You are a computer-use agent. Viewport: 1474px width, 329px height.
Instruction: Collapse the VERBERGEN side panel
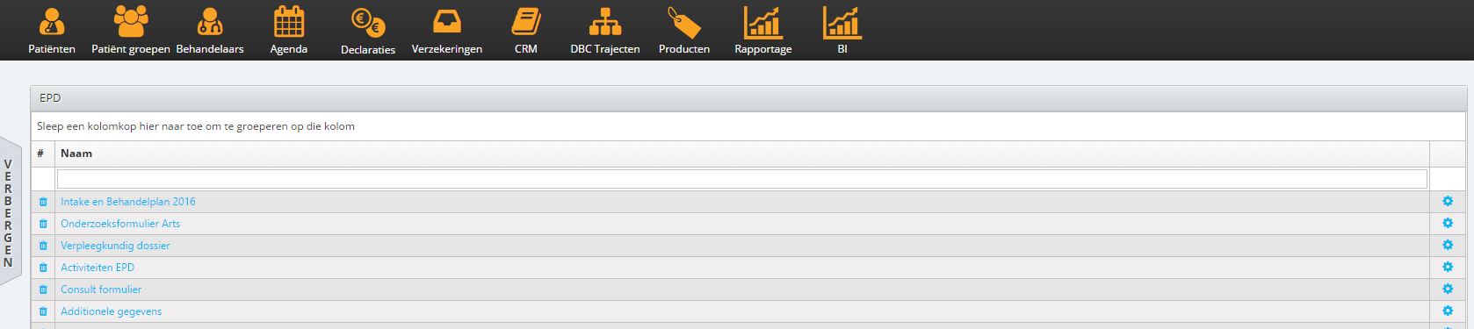tap(9, 212)
